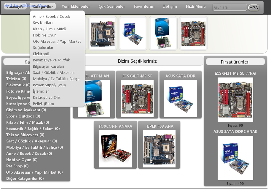Open Pet Shop (0) category
271x190 pixels.
17,166
